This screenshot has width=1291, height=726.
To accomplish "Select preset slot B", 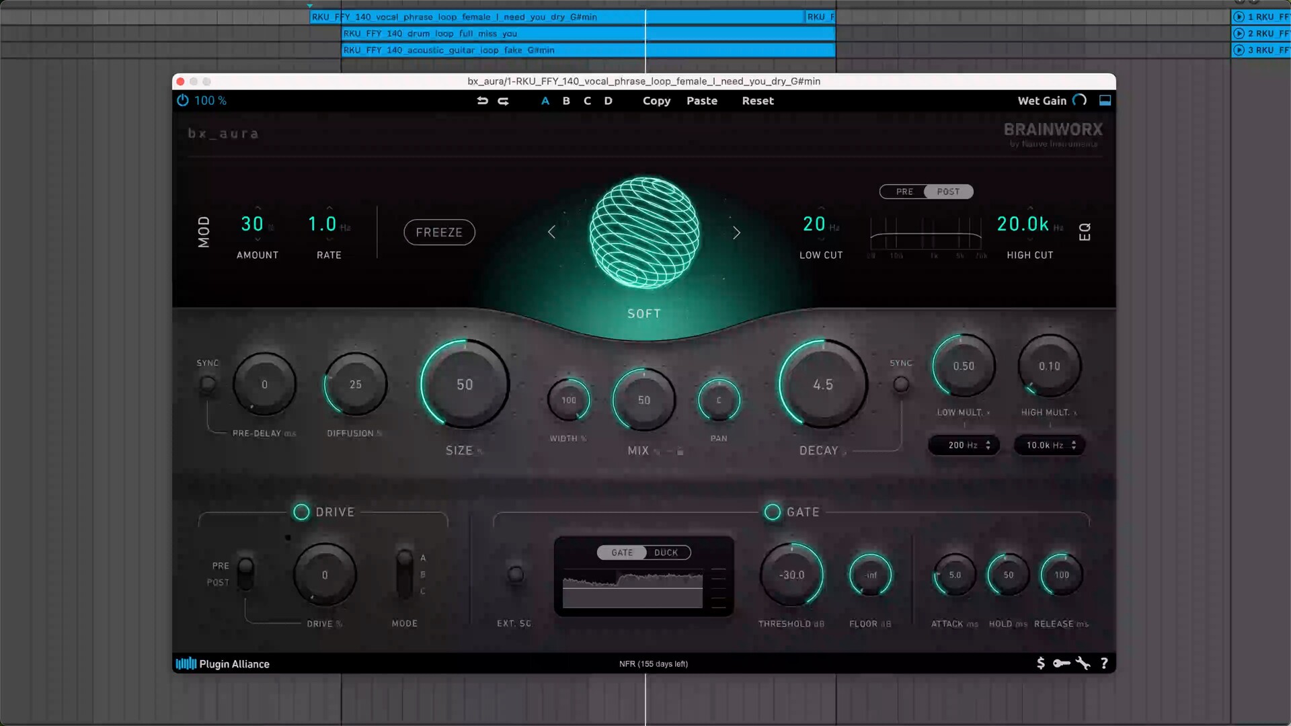I will [566, 101].
